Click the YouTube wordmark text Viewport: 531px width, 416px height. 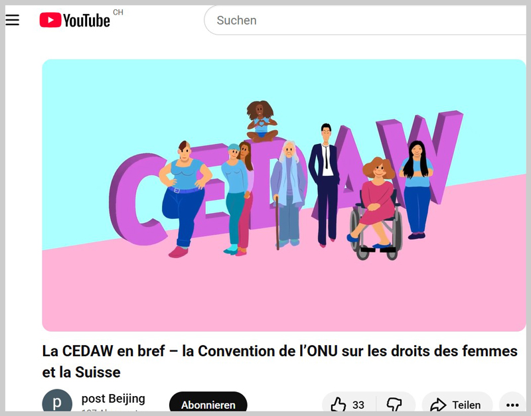pos(86,21)
